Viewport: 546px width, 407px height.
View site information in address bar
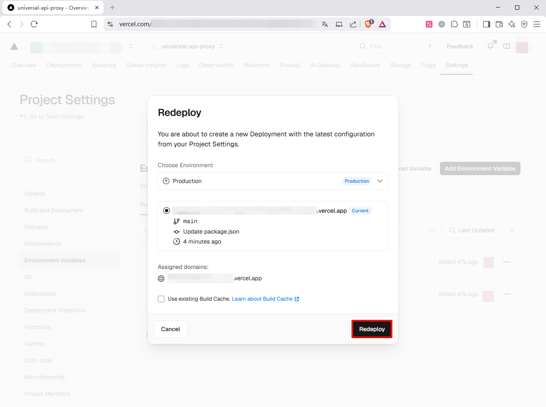coord(110,24)
